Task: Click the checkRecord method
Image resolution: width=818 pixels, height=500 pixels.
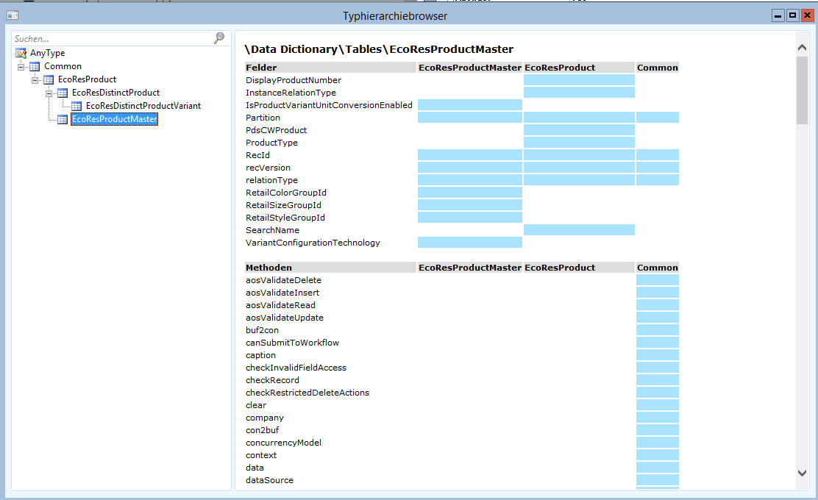Action: pyautogui.click(x=272, y=381)
